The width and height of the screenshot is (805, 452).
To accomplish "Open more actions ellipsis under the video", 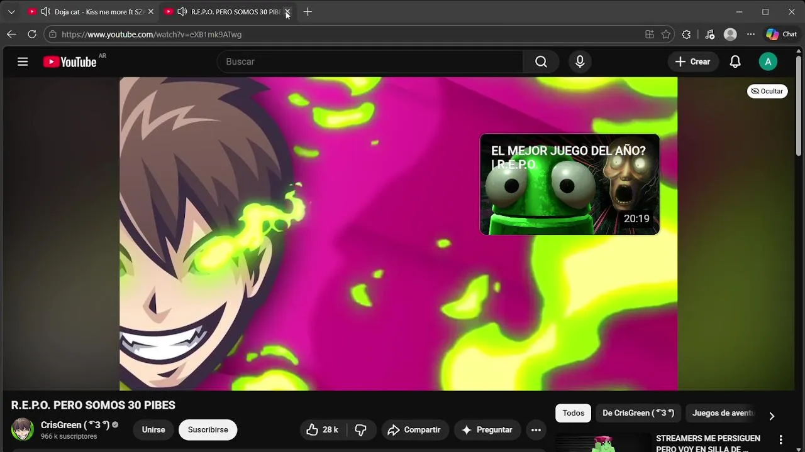I will pos(536,430).
